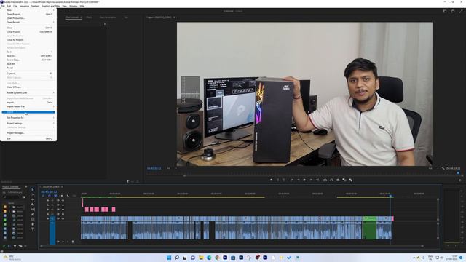Select the Rectangle tool

pos(33,219)
